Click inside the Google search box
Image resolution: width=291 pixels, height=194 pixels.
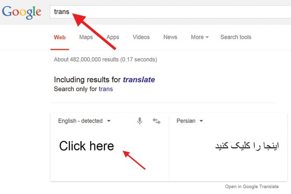[x=170, y=12]
